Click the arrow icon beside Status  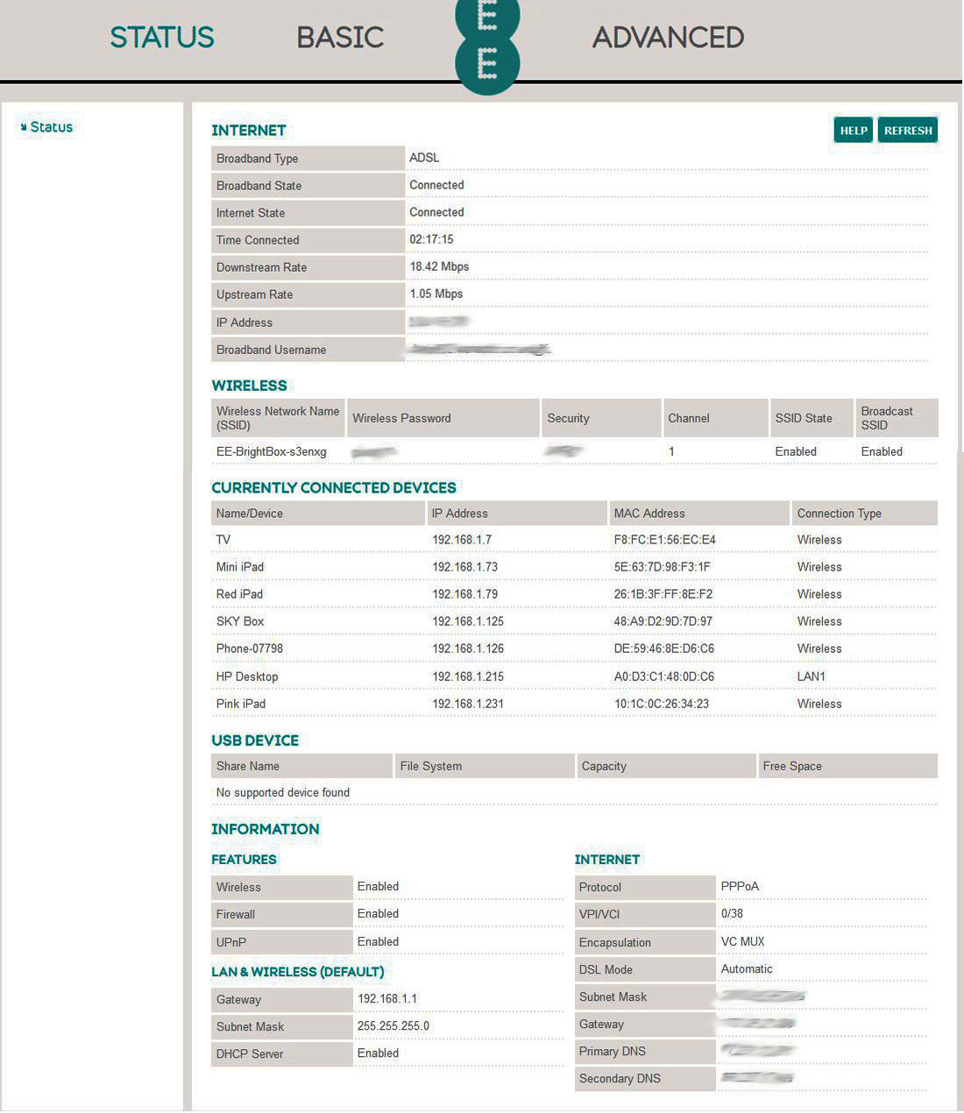point(24,128)
